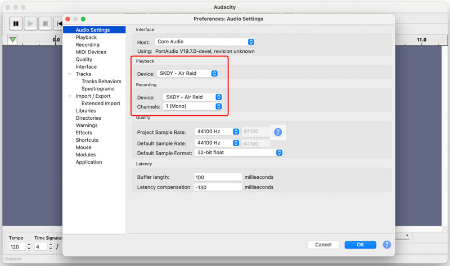Image resolution: width=450 pixels, height=266 pixels.
Task: Select Recording preferences category
Action: (88, 45)
